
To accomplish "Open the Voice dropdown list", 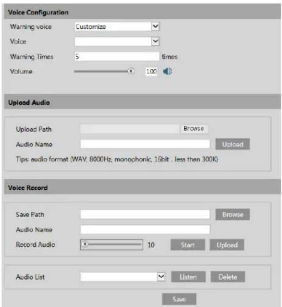I will (117, 42).
